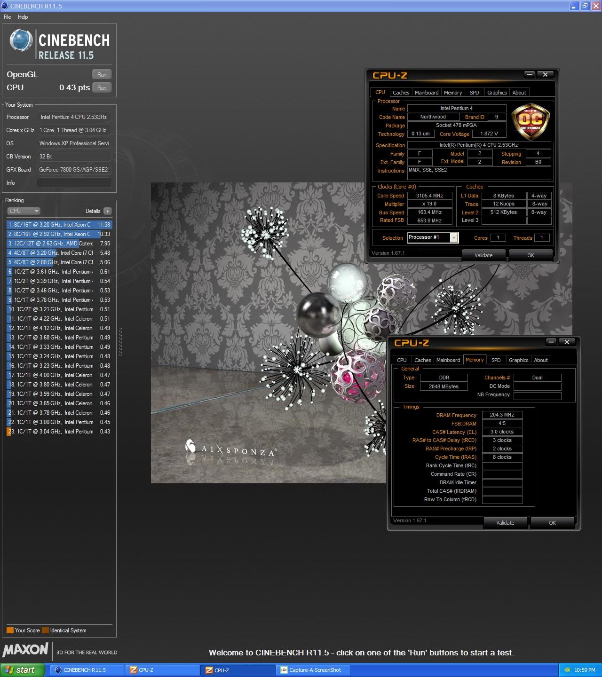
Task: Close the lower CPU-Z memory window
Action: [567, 342]
